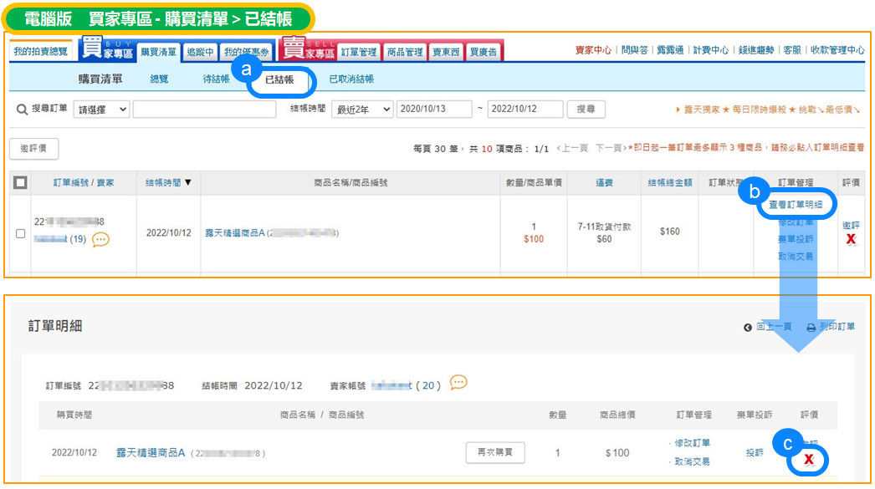The width and height of the screenshot is (875, 489).
Task: Click the red X under 邀評 in order list
Action: [x=851, y=239]
